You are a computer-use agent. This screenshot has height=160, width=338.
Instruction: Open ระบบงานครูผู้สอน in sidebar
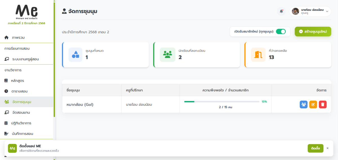(x=25, y=59)
